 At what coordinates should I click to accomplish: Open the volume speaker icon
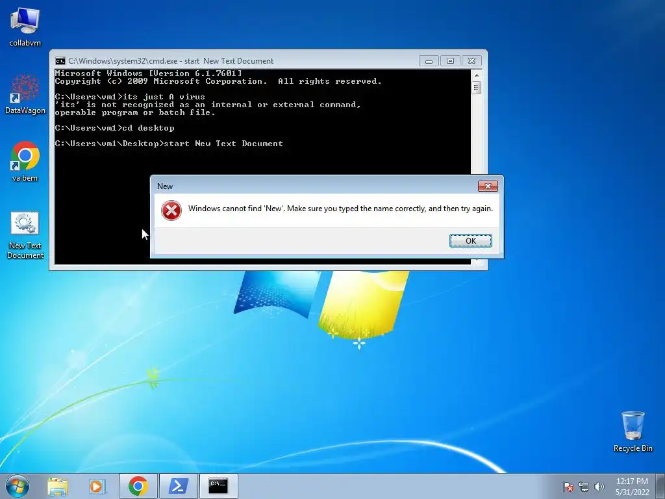pyautogui.click(x=599, y=487)
